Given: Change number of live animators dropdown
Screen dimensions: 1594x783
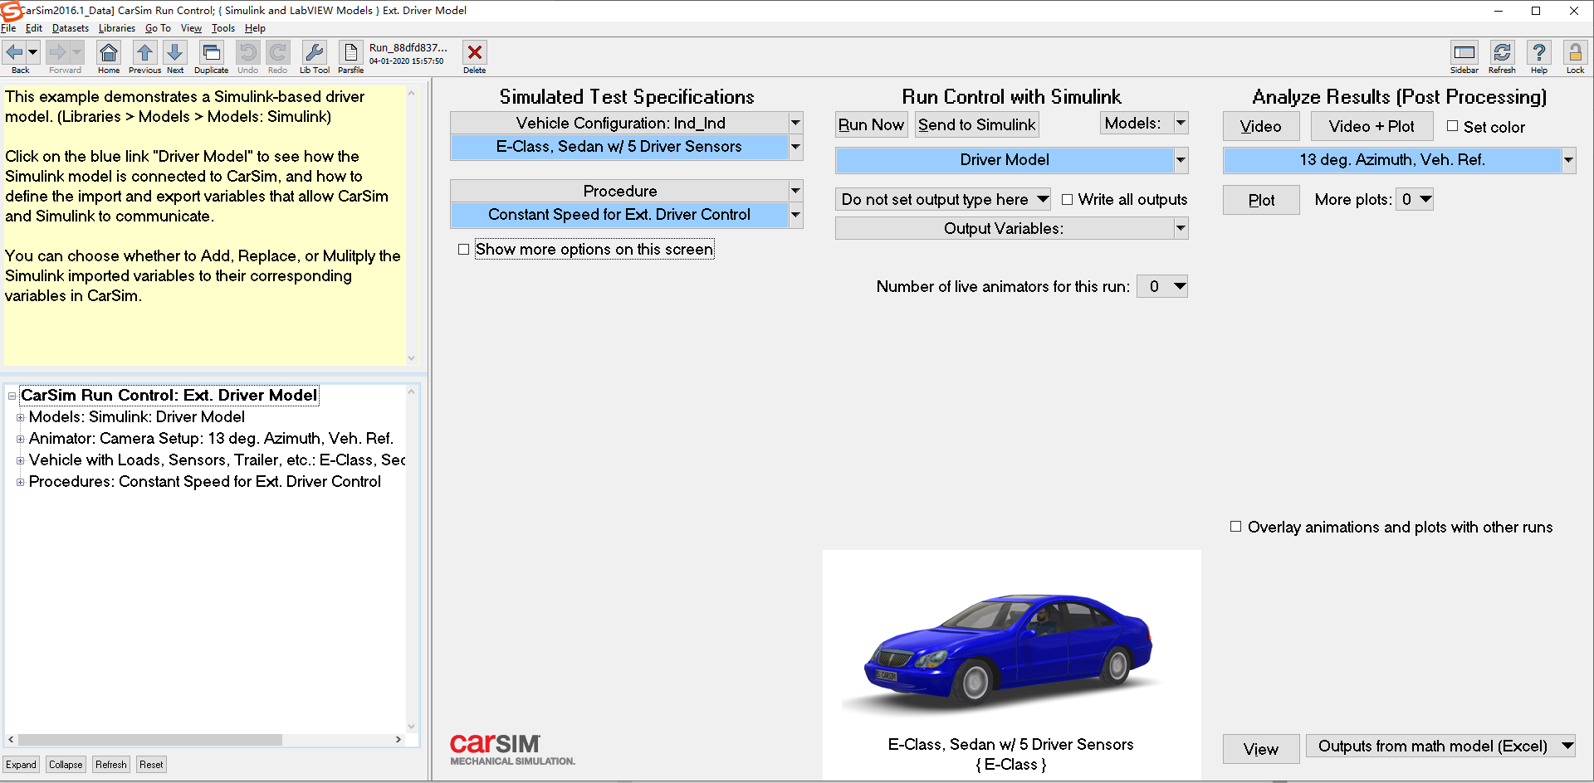Looking at the screenshot, I should [x=1161, y=286].
